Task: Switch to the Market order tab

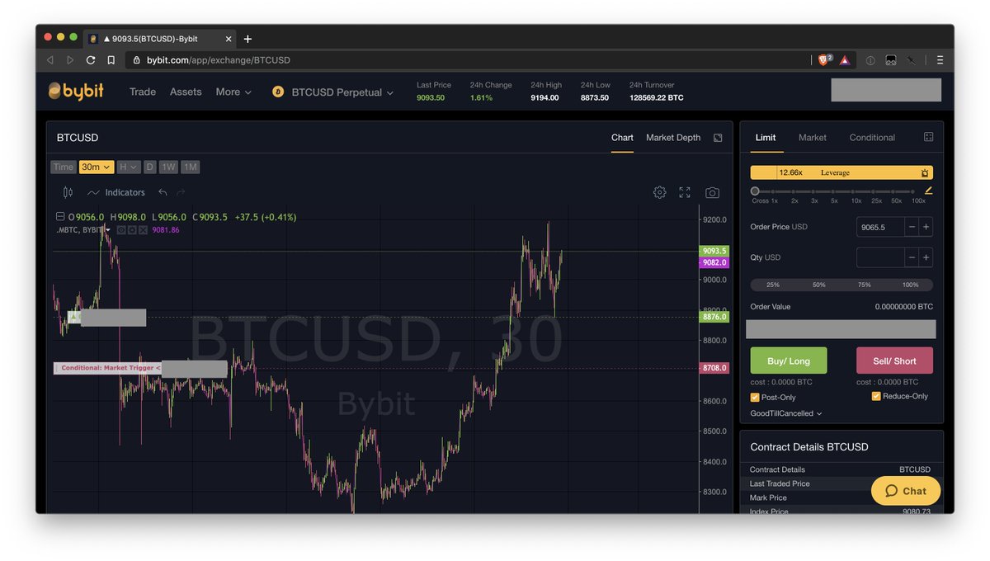Action: pos(813,138)
